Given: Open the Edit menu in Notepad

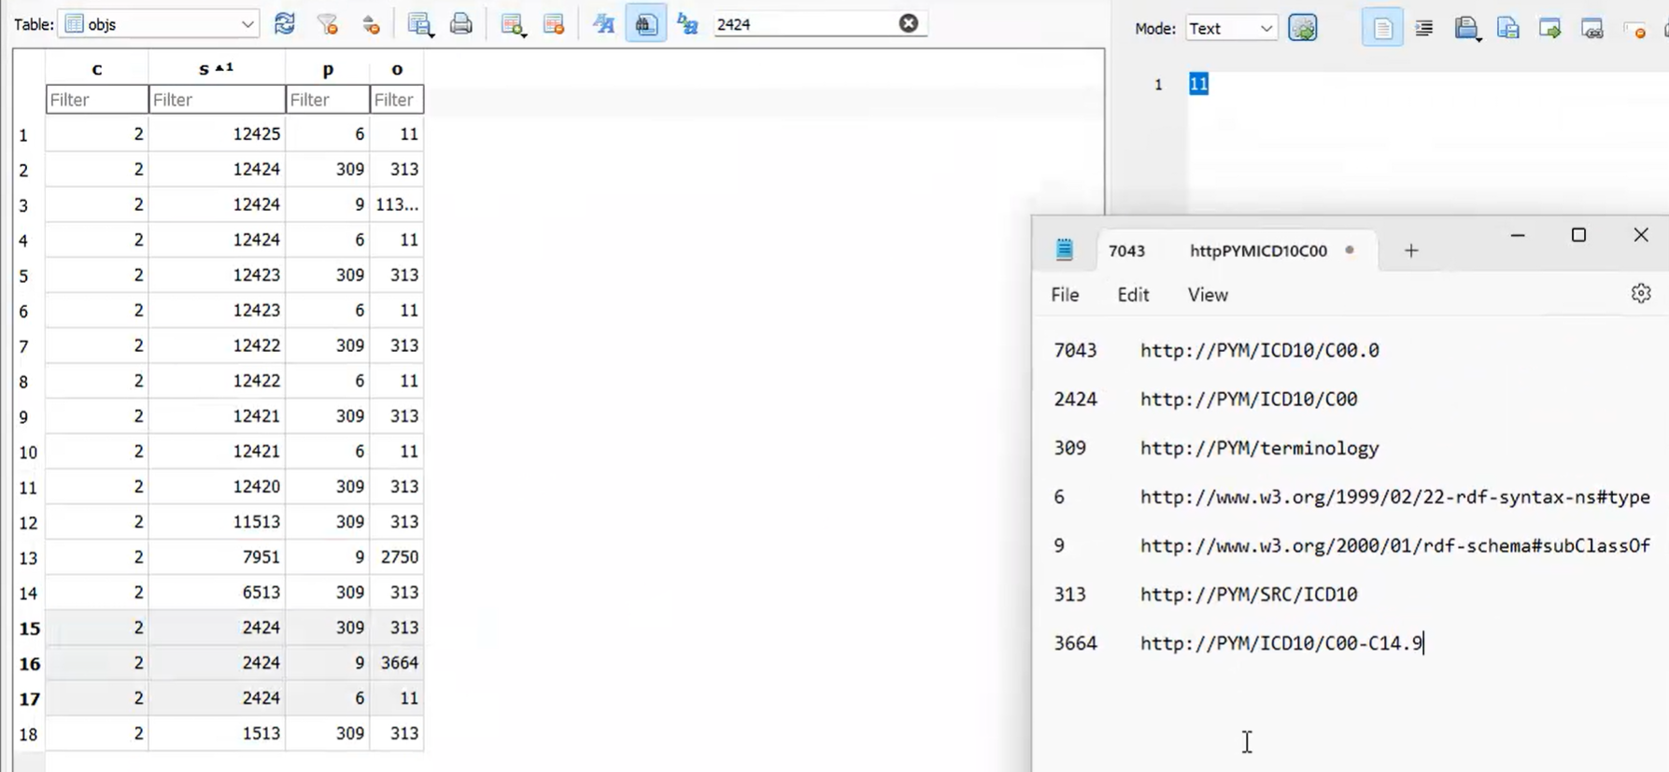Looking at the screenshot, I should click(1132, 295).
